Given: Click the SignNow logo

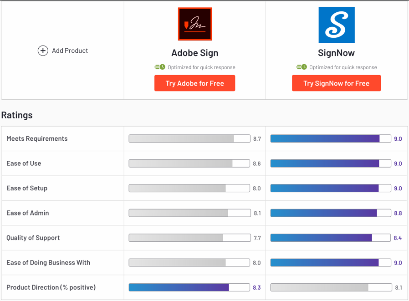Looking at the screenshot, I should tap(337, 25).
